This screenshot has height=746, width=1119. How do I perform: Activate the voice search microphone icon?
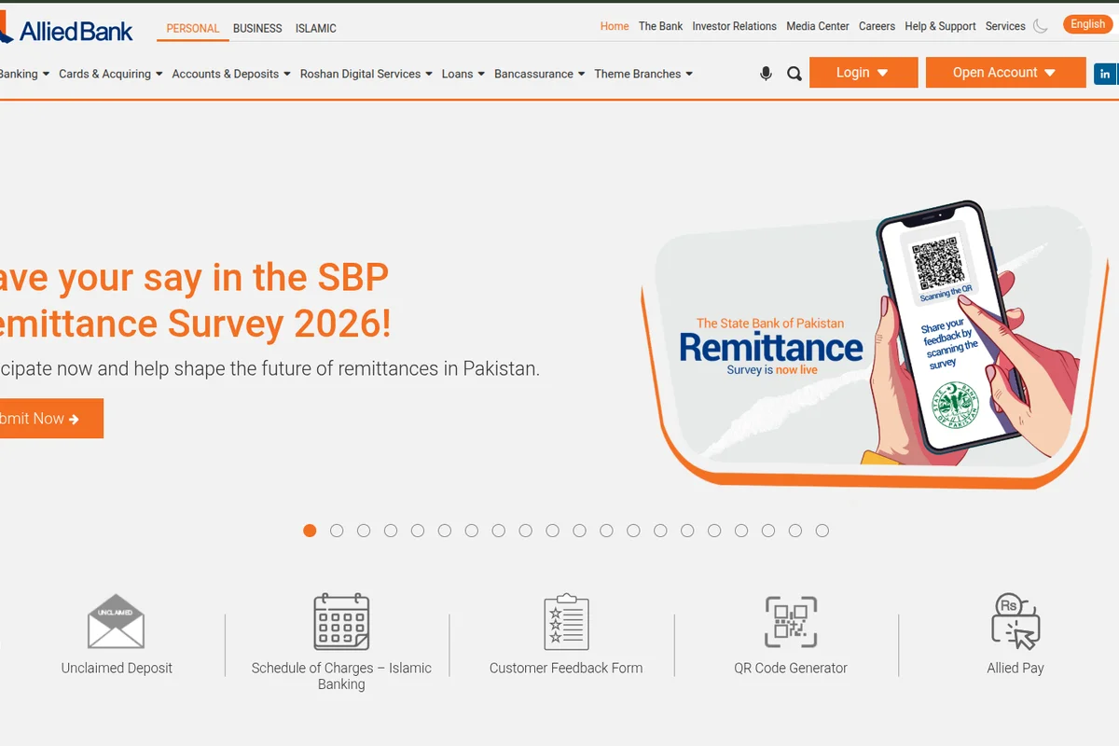(x=766, y=73)
